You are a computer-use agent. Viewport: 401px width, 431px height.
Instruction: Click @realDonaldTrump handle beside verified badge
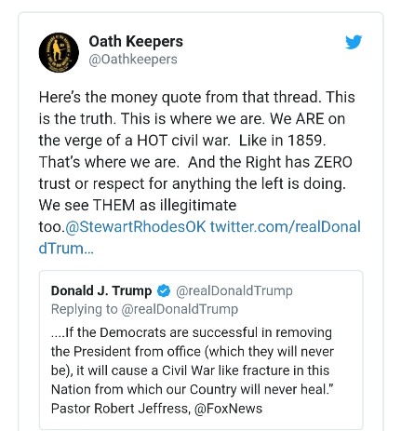click(x=234, y=291)
